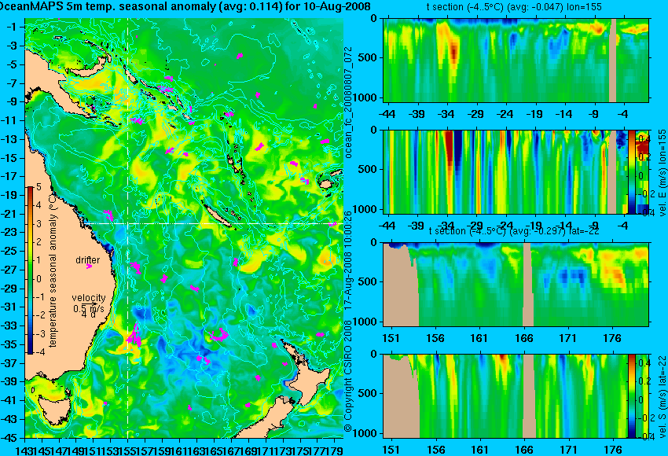The width and height of the screenshot is (668, 456).
Task: Click the '0.4' top tick on the vel. E color bar
Action: [643, 139]
